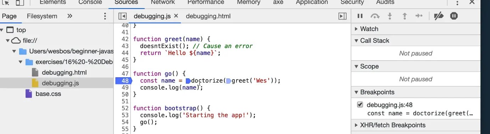Screen dimensions: 490x134
Task: Click 'Starting the app!' string in code
Action: pyautogui.click(x=216, y=115)
